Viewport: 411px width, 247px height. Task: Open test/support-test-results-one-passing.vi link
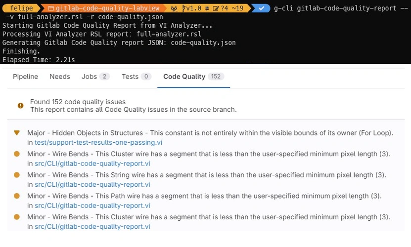[98, 142]
